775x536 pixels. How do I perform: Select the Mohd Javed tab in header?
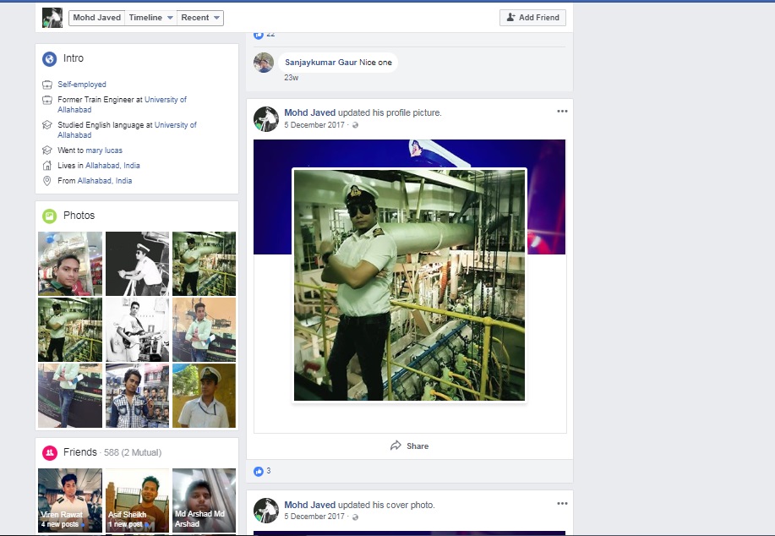[96, 17]
